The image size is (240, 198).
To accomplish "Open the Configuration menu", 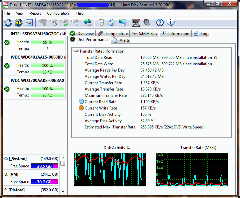I will pos(58,13).
